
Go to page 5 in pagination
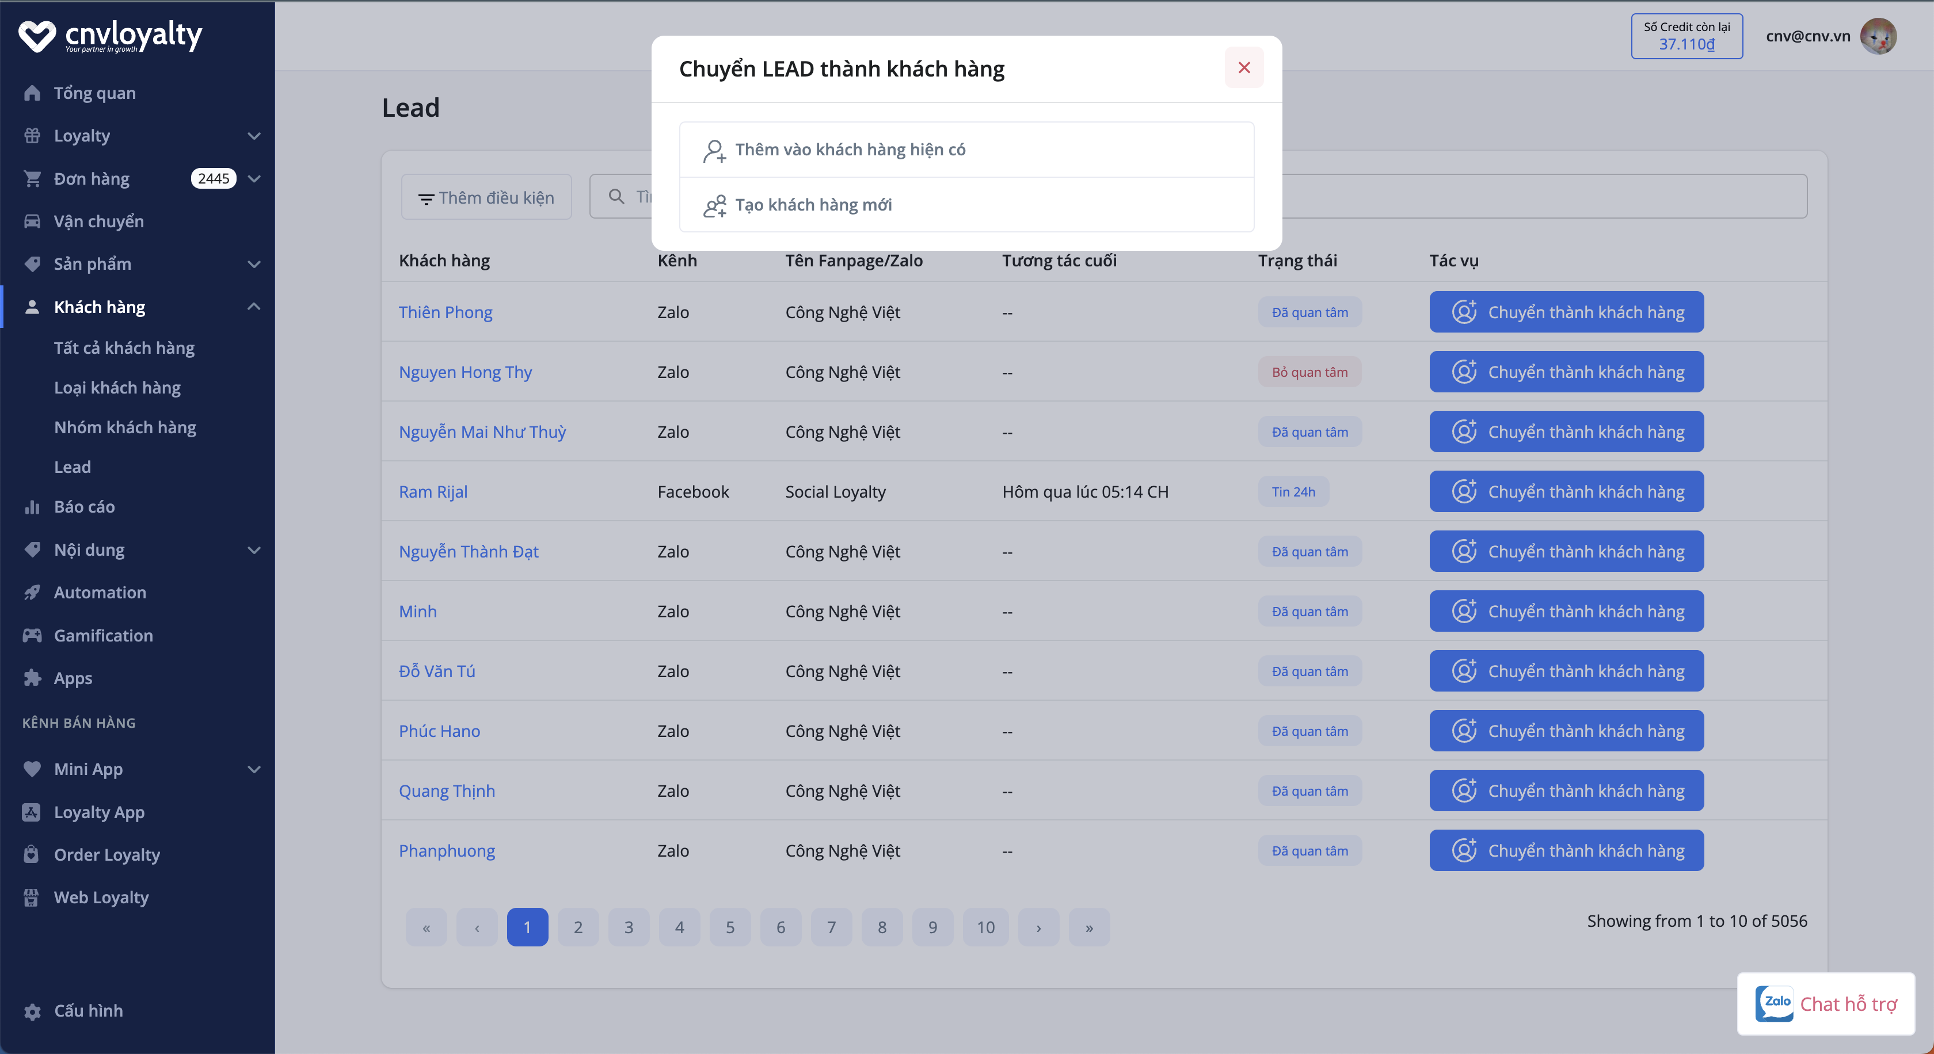(x=730, y=927)
